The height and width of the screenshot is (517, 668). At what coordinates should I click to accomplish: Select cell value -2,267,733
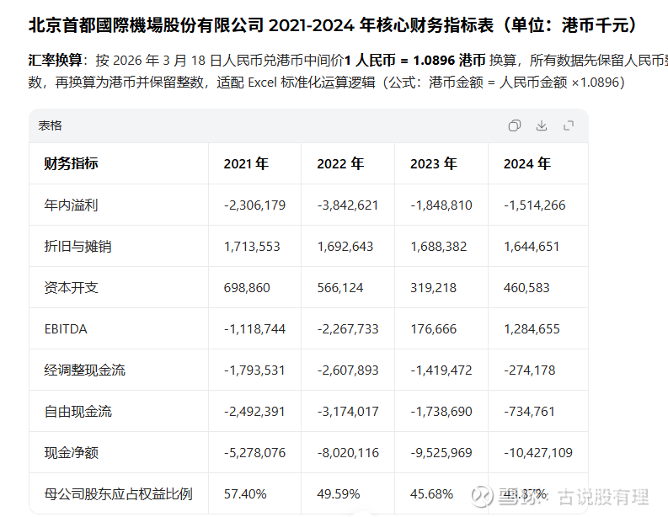[348, 329]
